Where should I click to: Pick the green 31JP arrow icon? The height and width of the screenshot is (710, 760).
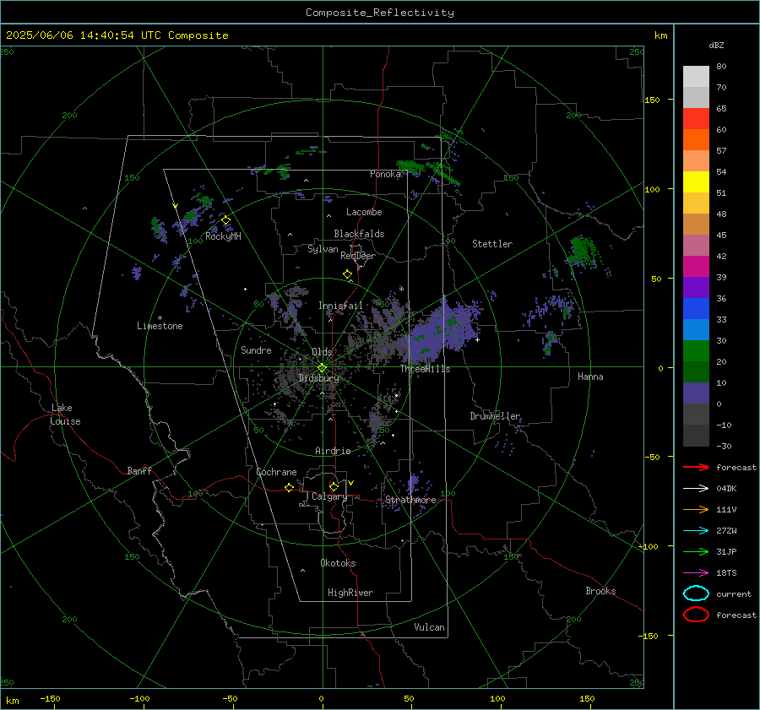pyautogui.click(x=696, y=551)
